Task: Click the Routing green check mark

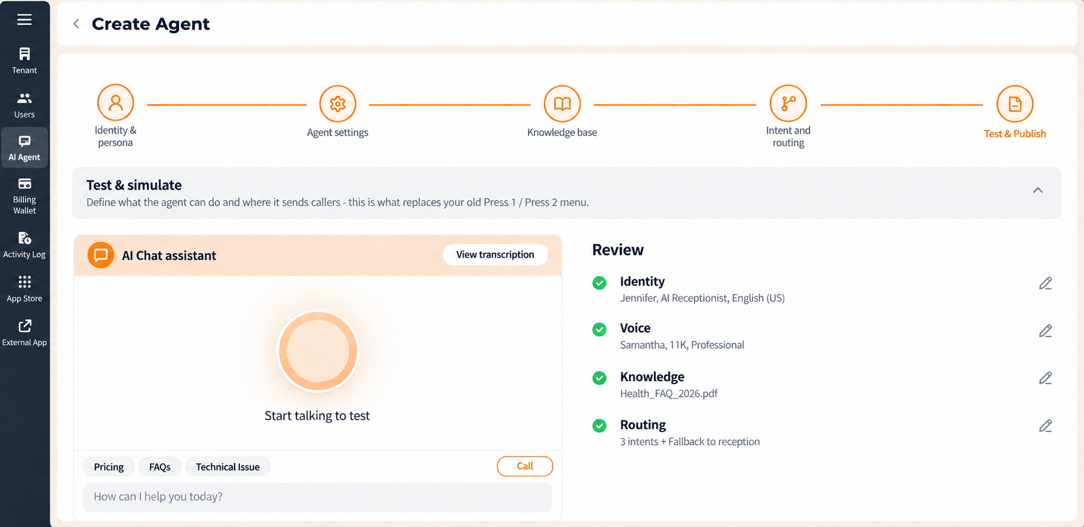Action: [599, 426]
